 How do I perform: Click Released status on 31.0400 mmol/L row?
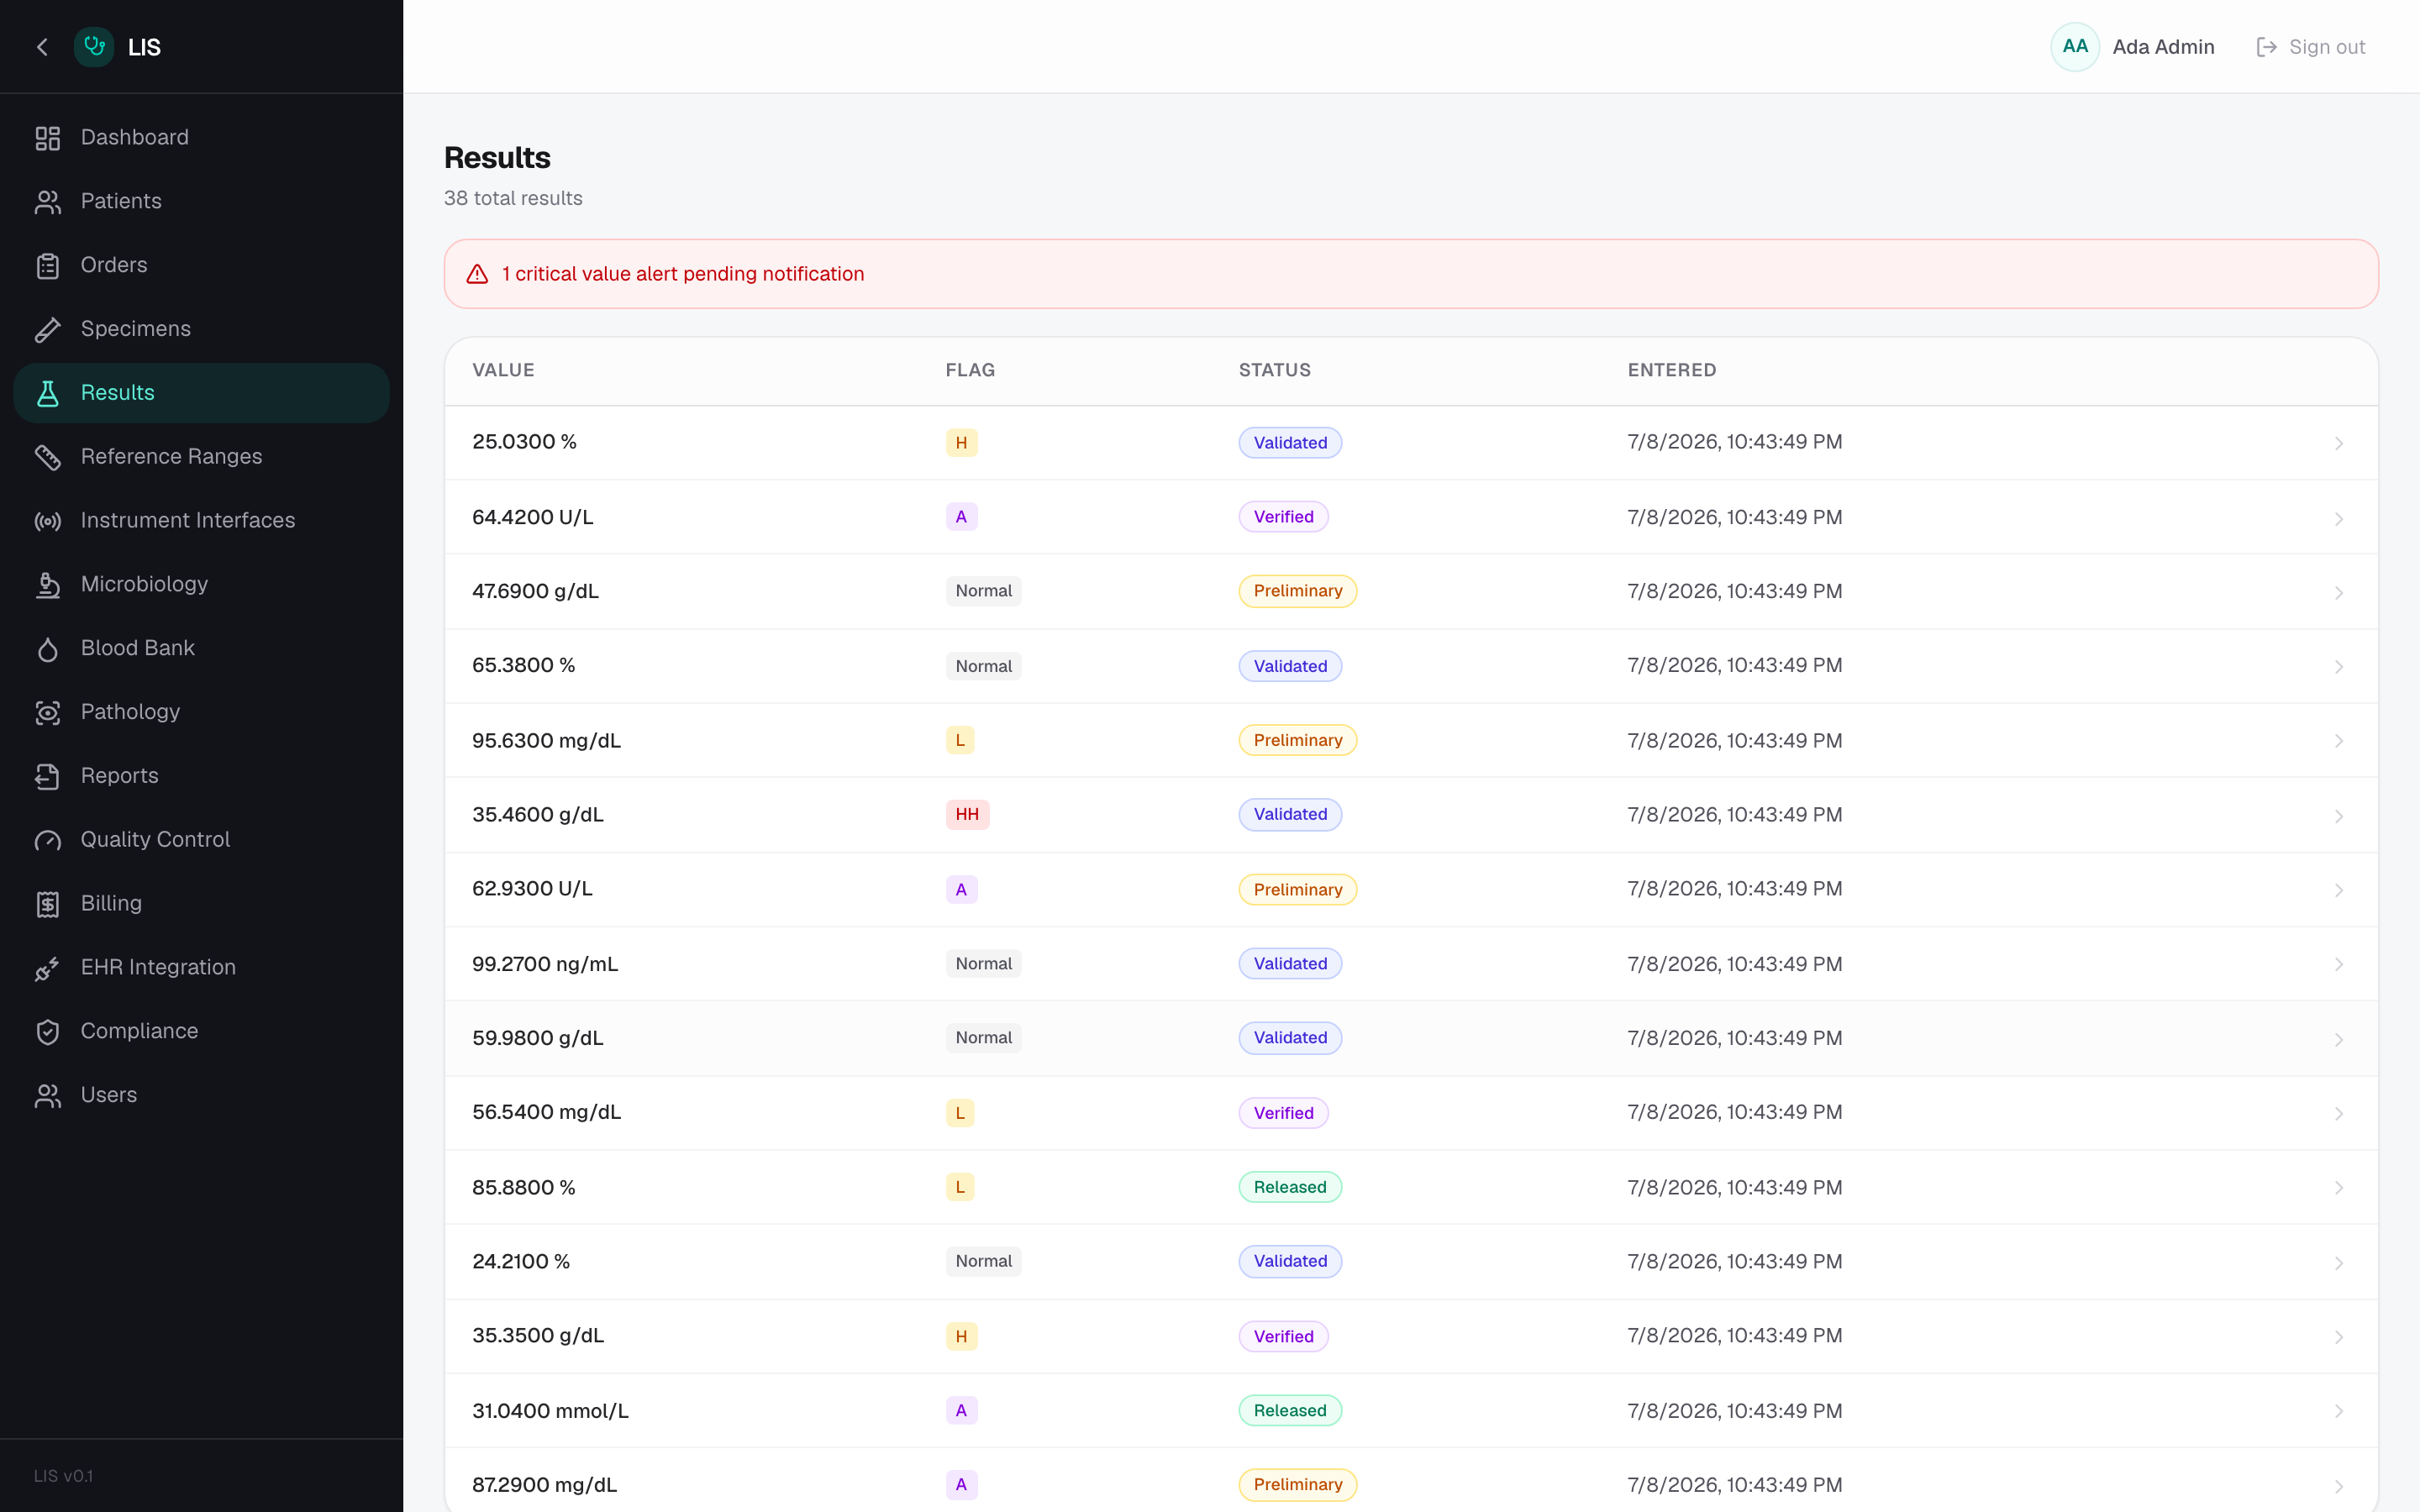1289,1411
